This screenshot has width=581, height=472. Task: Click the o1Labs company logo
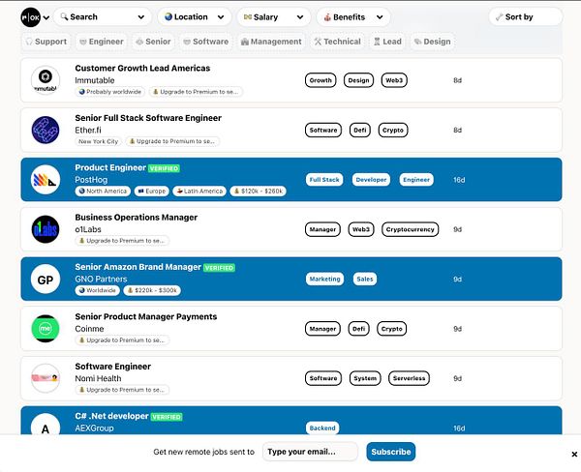pyautogui.click(x=46, y=229)
